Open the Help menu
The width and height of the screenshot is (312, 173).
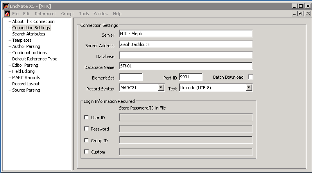117,14
